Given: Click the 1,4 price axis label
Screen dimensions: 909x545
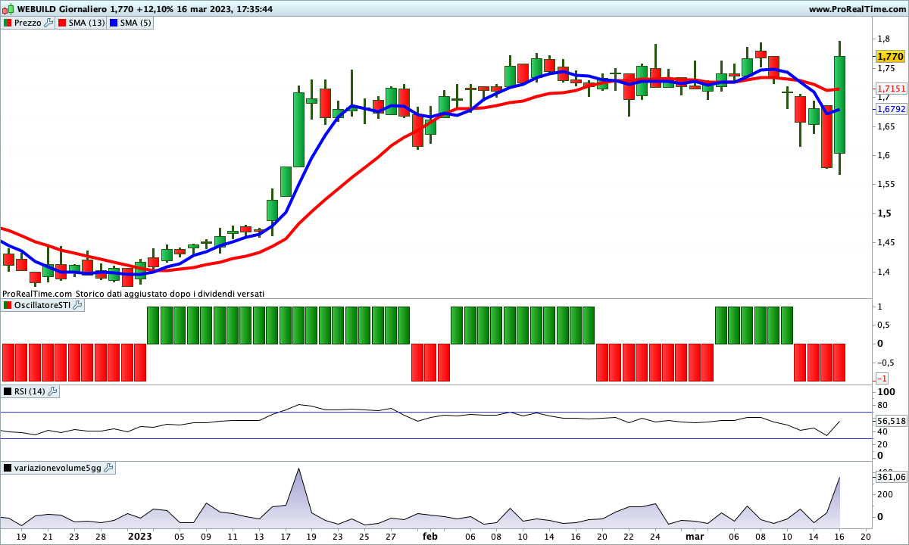Looking at the screenshot, I should point(883,272).
